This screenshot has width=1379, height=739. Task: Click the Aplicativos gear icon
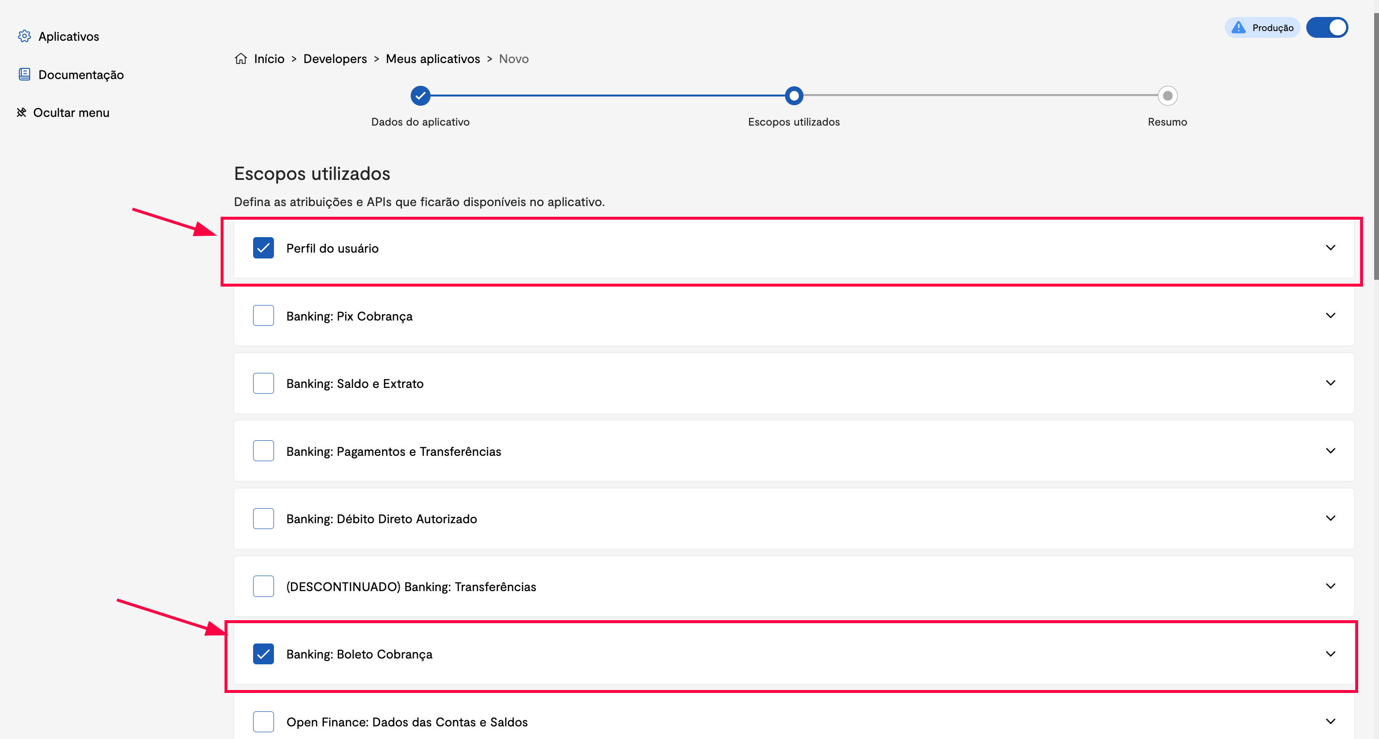(24, 36)
